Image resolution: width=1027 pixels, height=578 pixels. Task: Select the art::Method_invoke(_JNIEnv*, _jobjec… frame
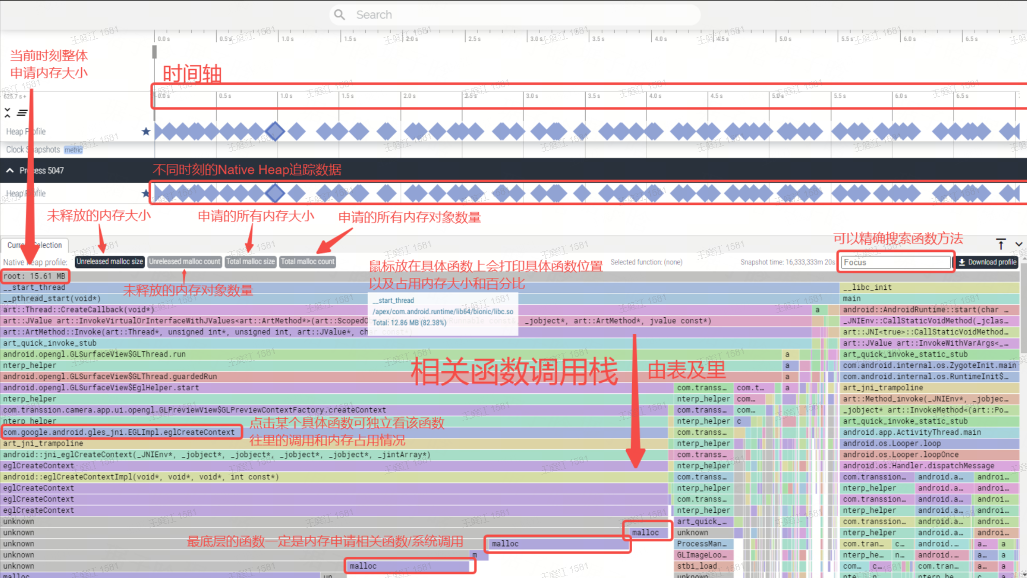pos(930,399)
